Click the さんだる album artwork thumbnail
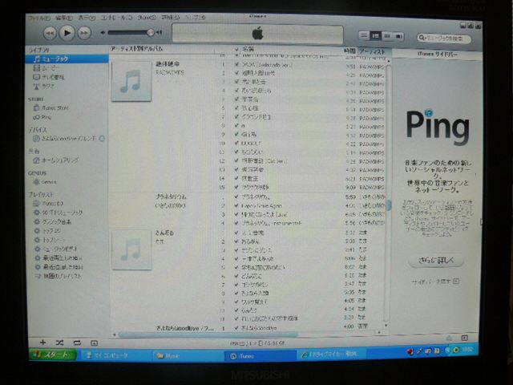The height and width of the screenshot is (385, 513). tap(131, 249)
